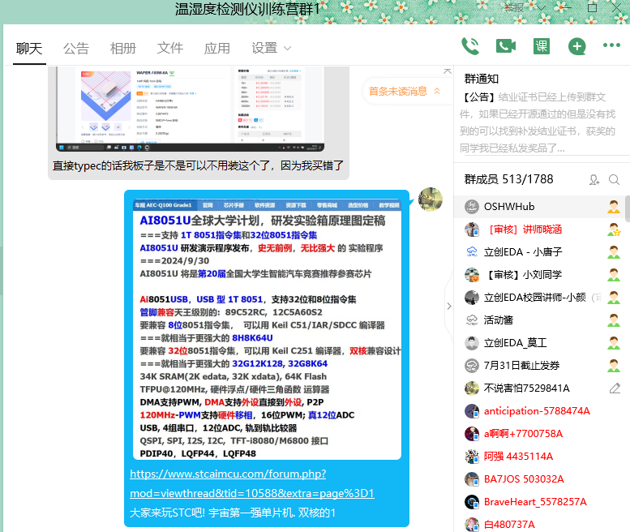This screenshot has width=630, height=532.
Task: Click message text 大家来玩STC吧
Action: [233, 513]
